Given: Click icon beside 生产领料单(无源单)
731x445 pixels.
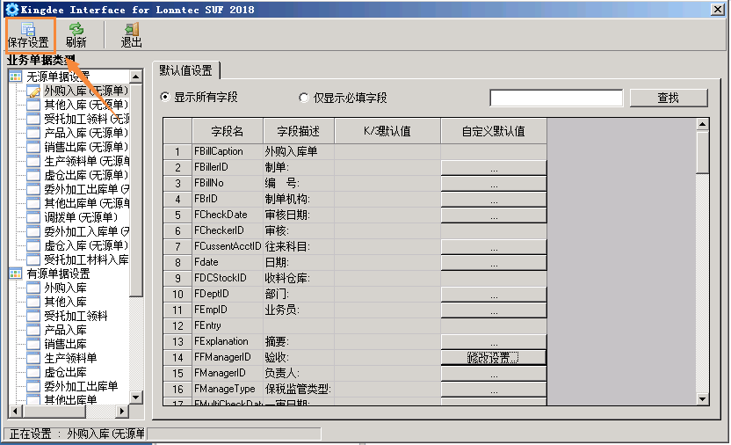Looking at the screenshot, I should coord(33,162).
